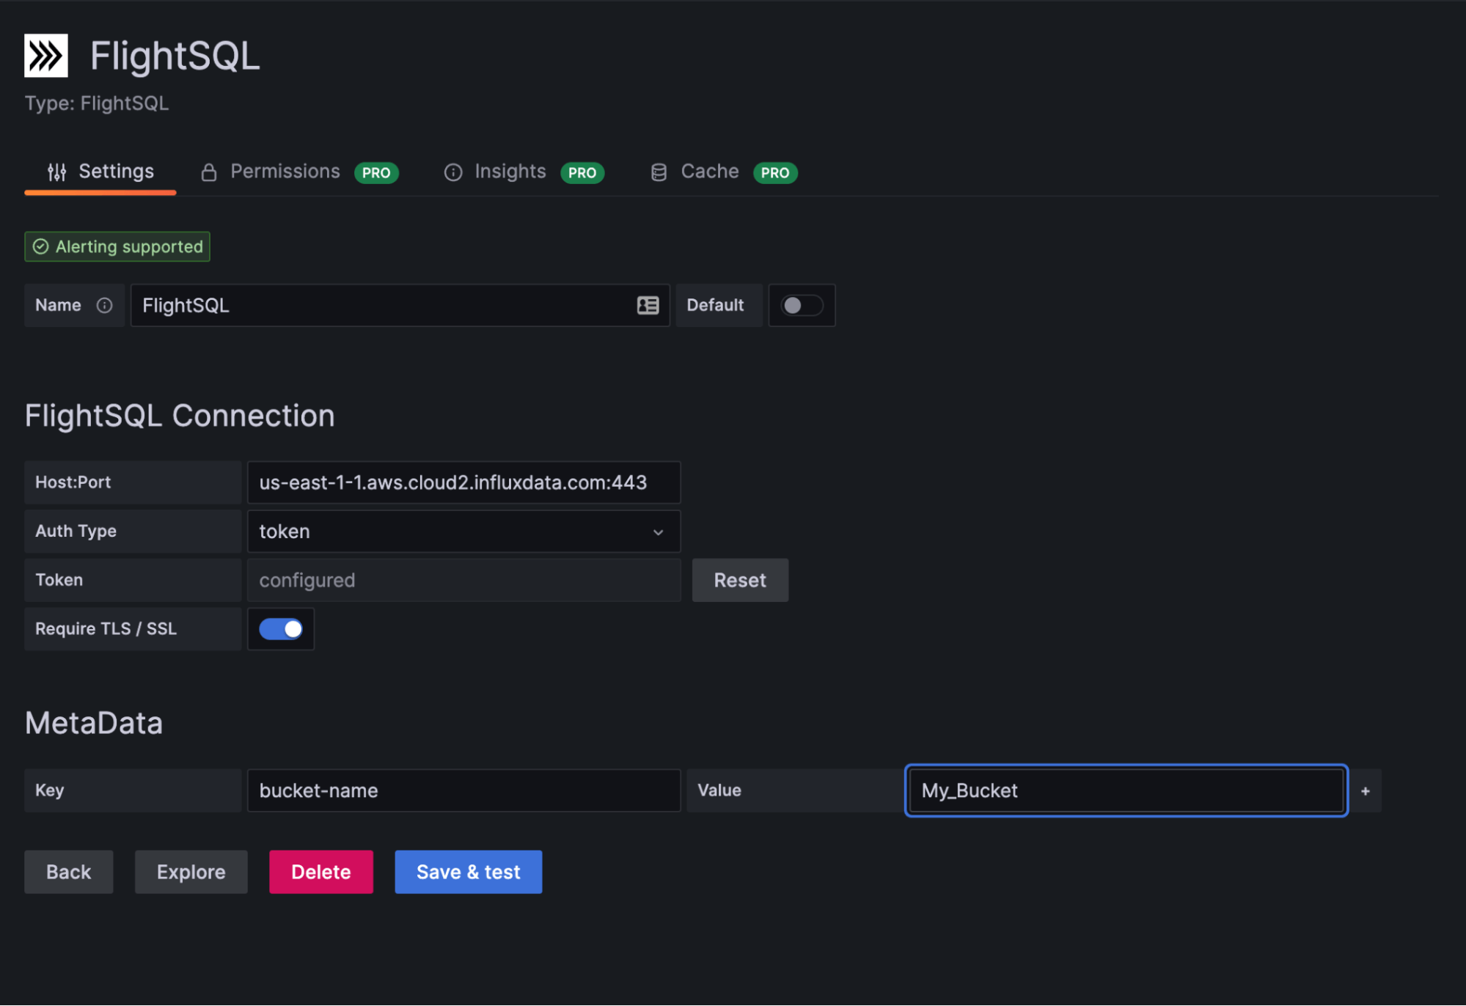Click the PRO badge next to Cache
Screen dimensions: 1466x1006
(x=774, y=173)
